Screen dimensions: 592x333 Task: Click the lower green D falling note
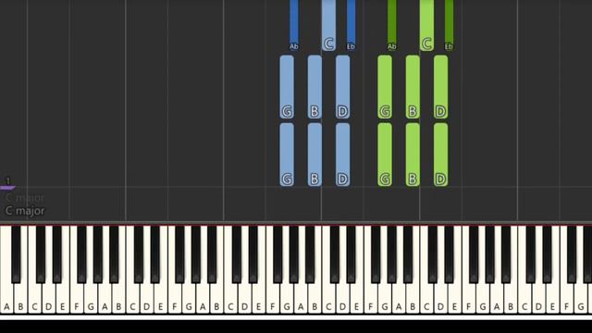(x=440, y=154)
